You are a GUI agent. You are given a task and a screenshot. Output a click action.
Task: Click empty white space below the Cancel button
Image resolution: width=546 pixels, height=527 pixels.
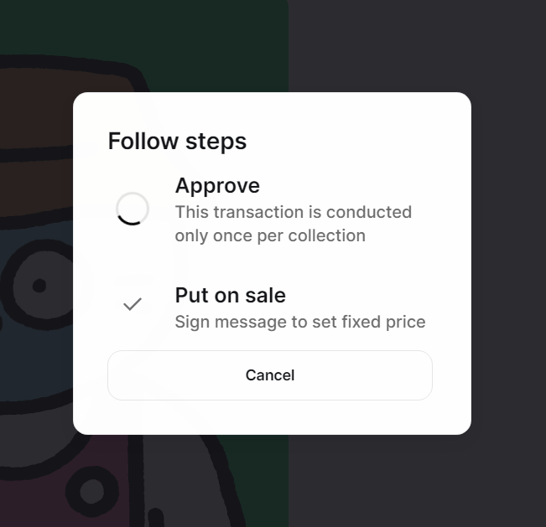point(270,417)
